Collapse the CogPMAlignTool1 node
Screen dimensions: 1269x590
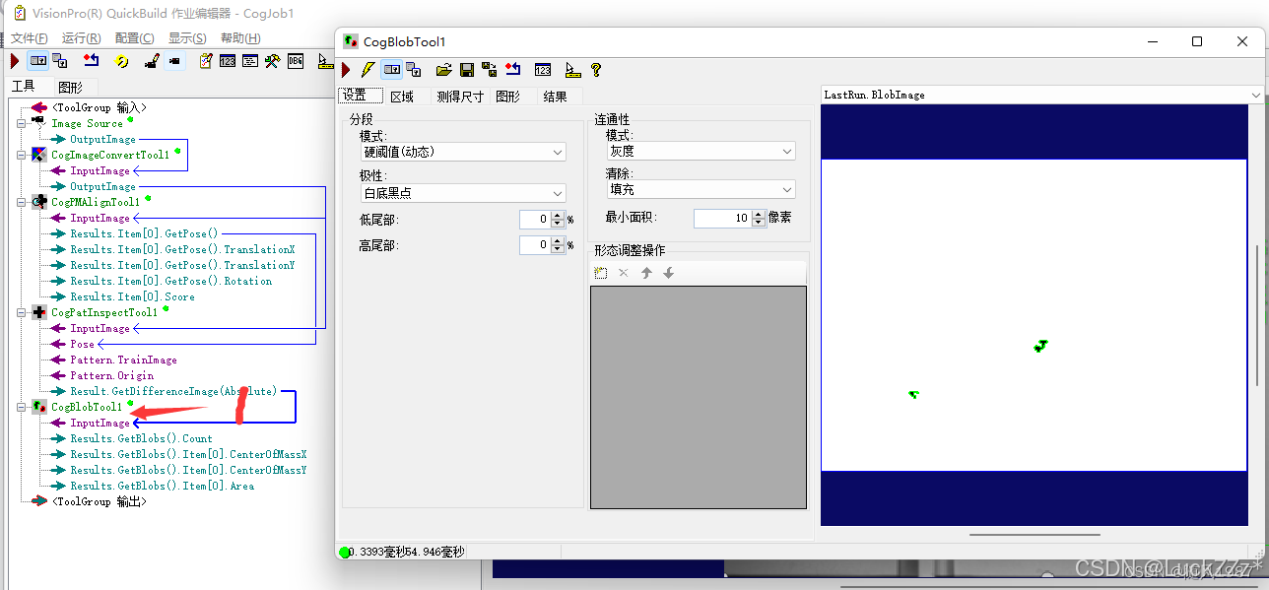22,202
